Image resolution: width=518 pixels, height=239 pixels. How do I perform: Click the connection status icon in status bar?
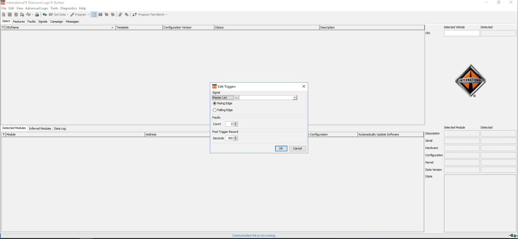(513, 236)
